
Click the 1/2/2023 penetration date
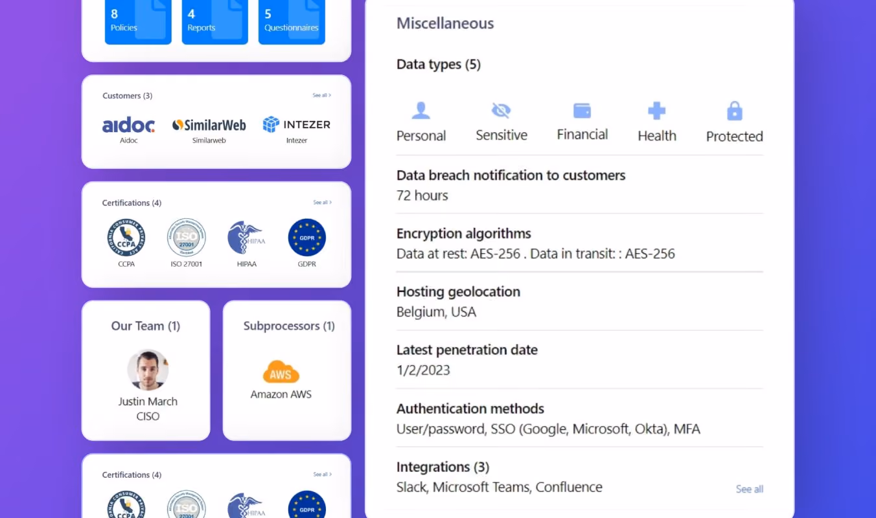tap(423, 370)
